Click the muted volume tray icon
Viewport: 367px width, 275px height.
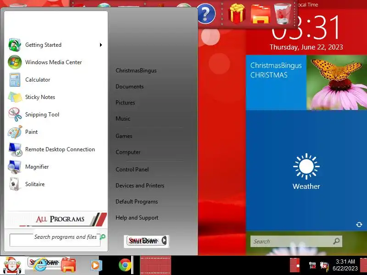[x=324, y=265]
